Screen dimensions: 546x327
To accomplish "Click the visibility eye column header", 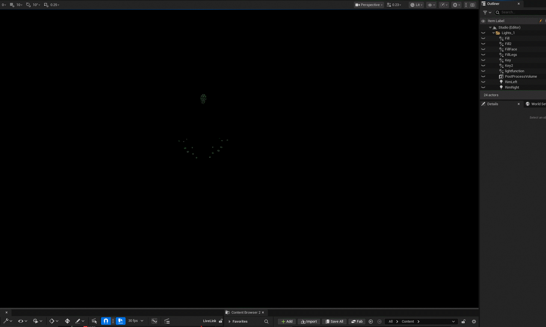I will [x=483, y=21].
